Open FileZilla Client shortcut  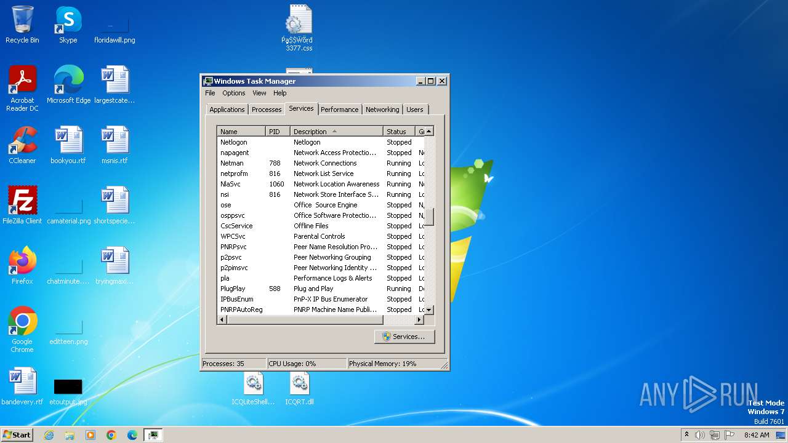tap(22, 206)
